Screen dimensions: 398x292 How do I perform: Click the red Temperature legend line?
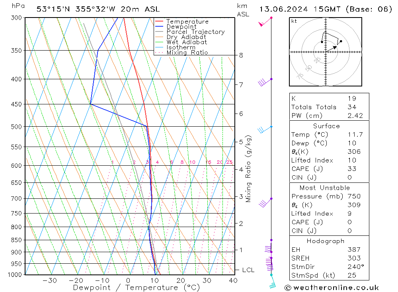coord(159,22)
